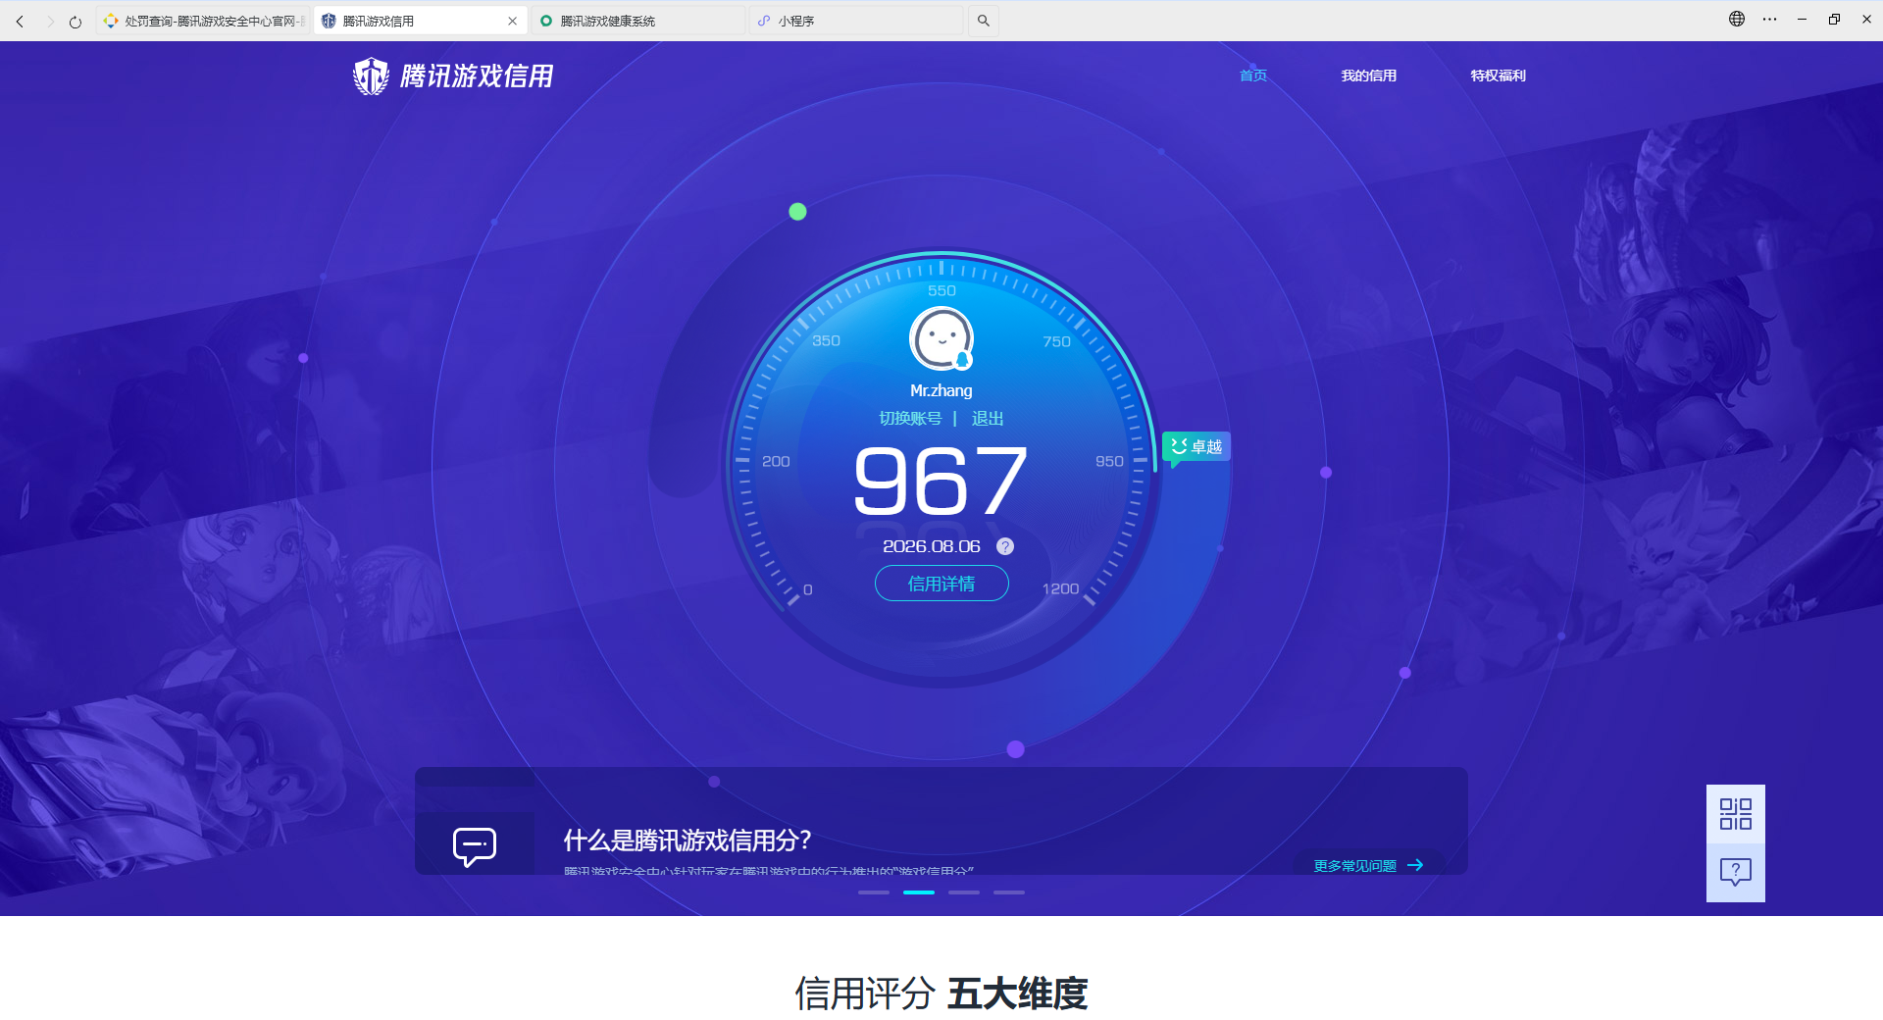The image size is (1883, 1020).
Task: Click the Tencent Game Credit shield logo
Action: [x=371, y=76]
